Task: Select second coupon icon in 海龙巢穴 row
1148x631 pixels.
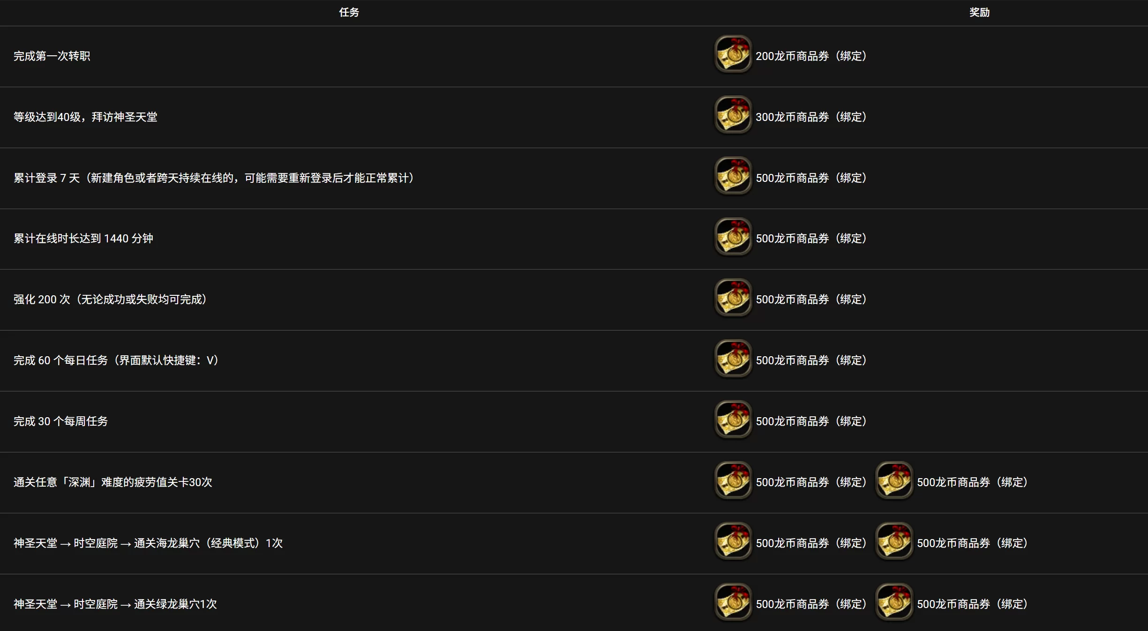Action: click(894, 541)
